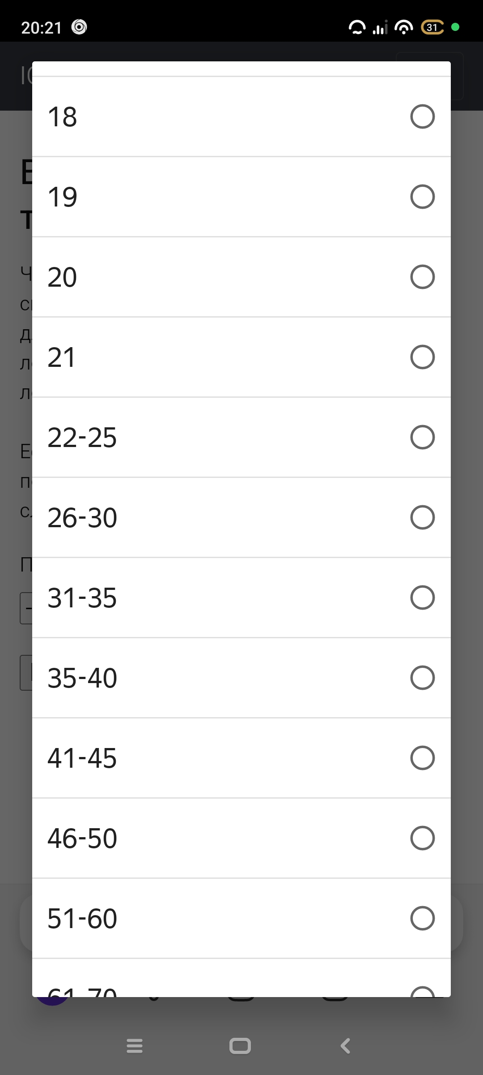Image resolution: width=483 pixels, height=1075 pixels.
Task: Select the 31-35 age range radio
Action: [422, 598]
